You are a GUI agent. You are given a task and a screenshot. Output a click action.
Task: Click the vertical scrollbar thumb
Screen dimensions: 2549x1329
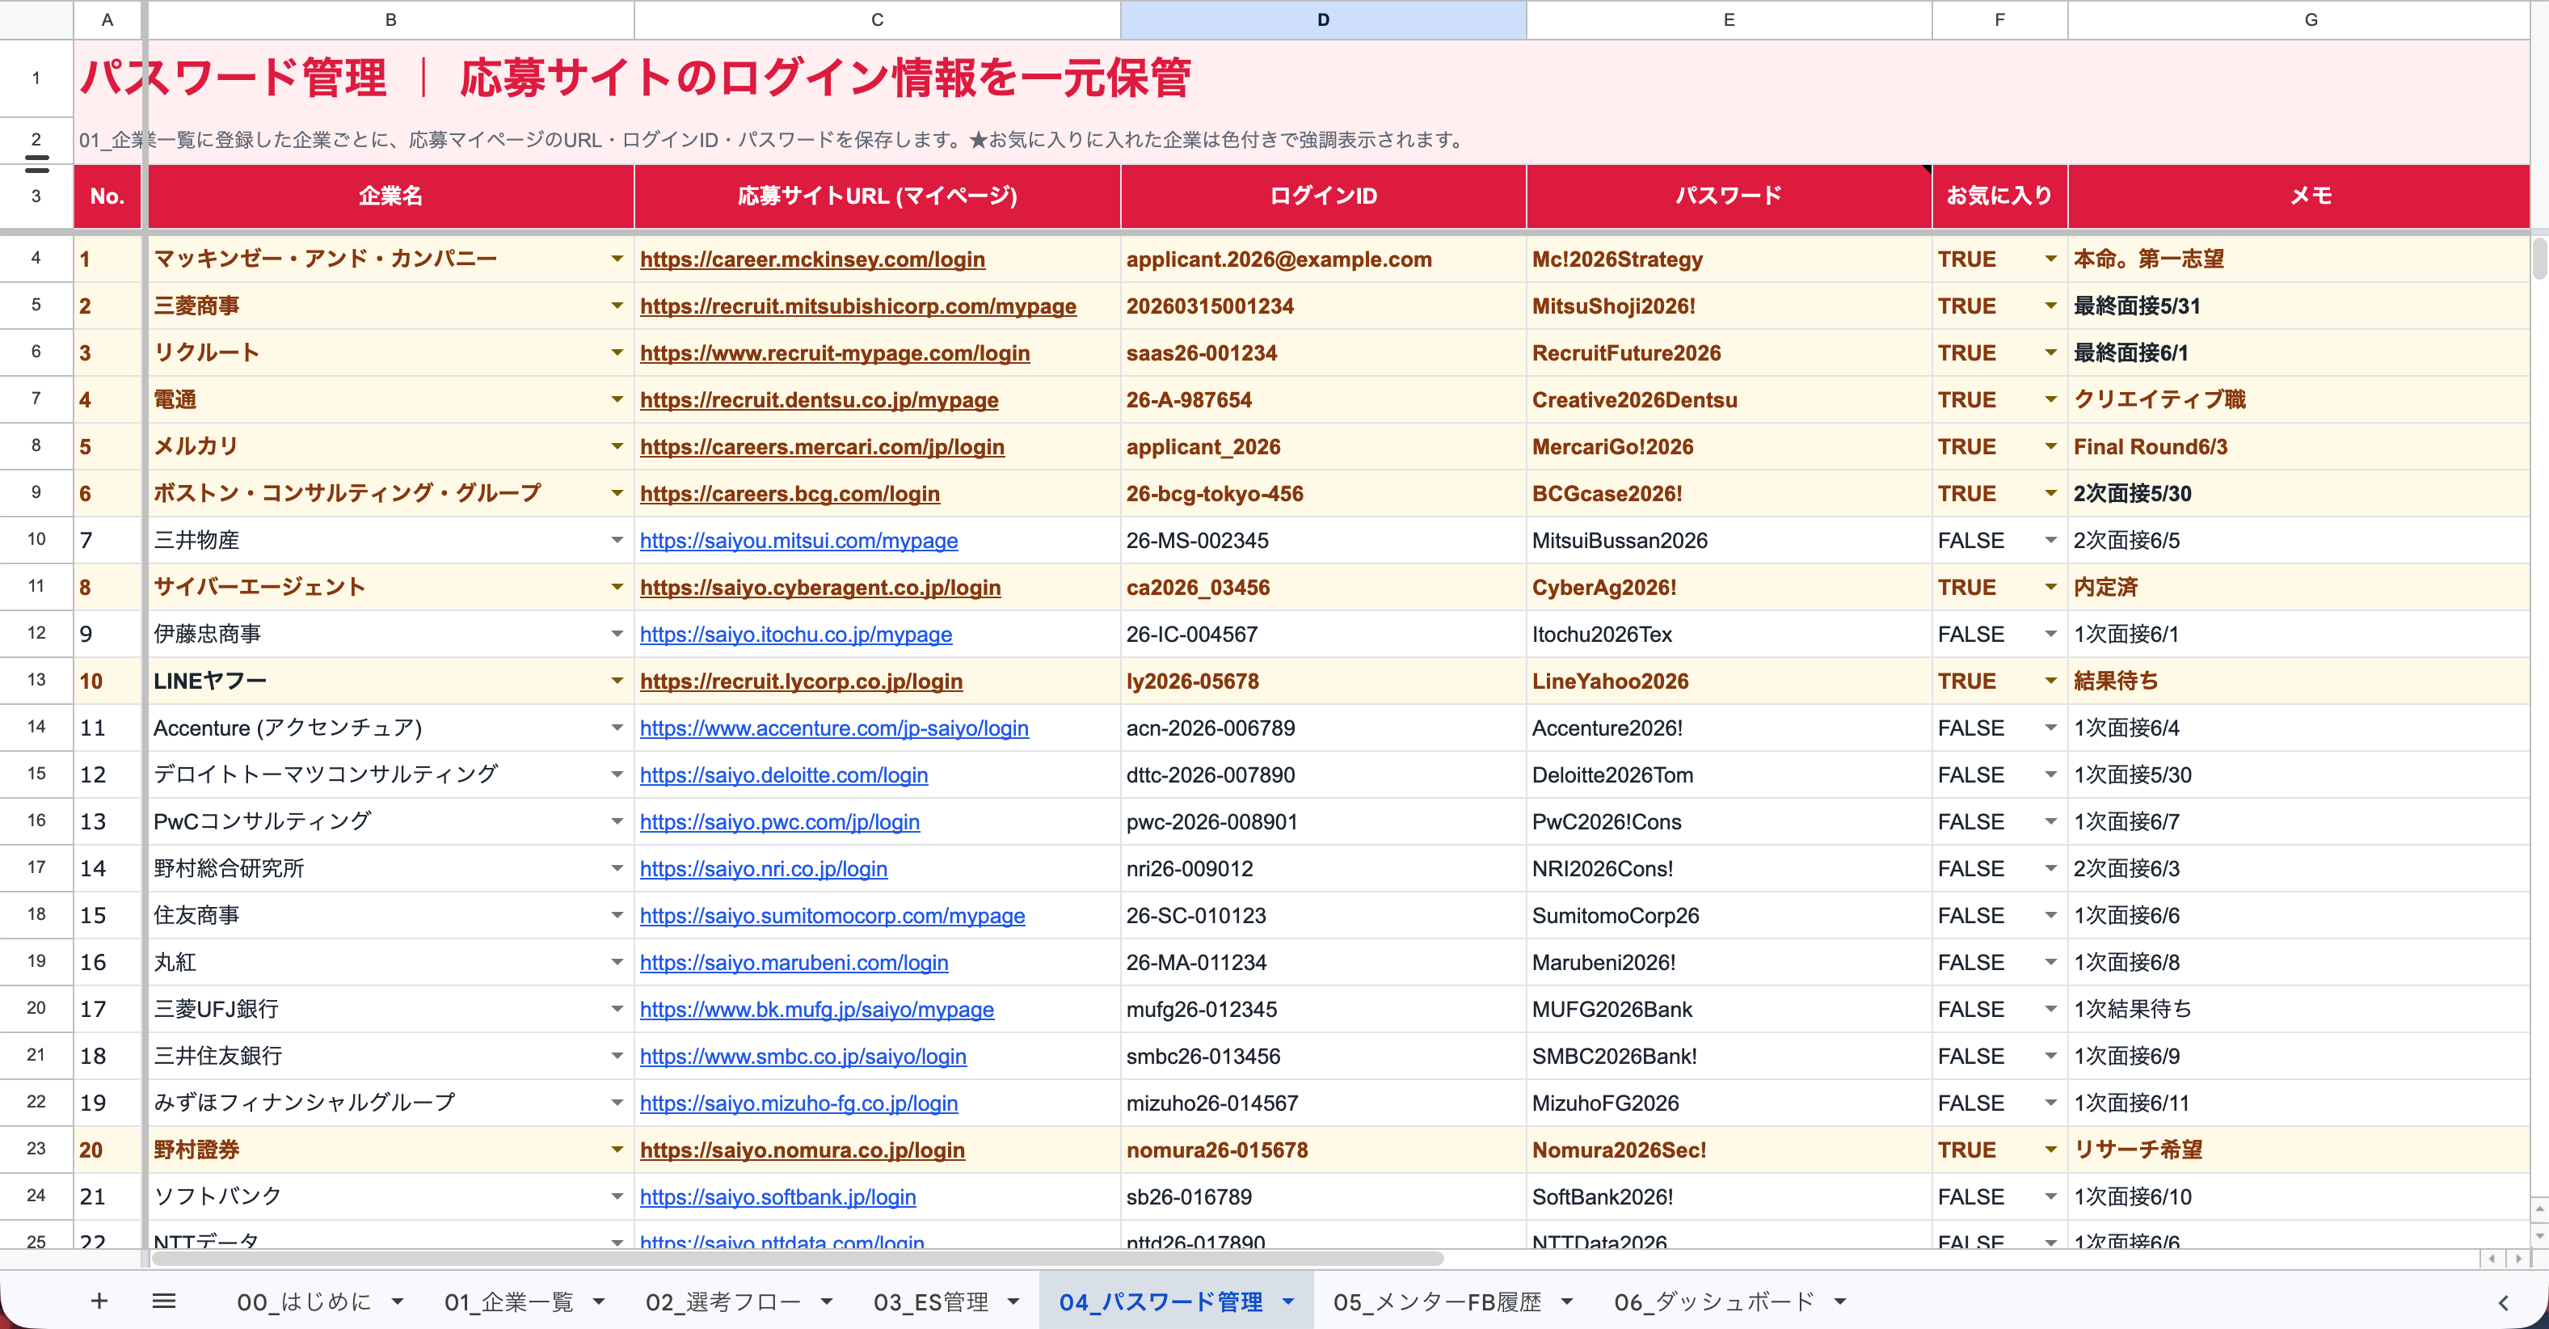2539,259
